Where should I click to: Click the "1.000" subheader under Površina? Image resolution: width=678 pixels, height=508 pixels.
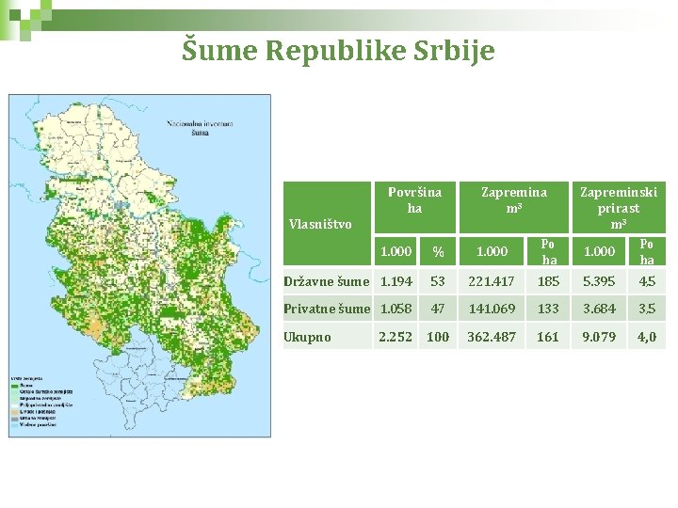coord(395,251)
